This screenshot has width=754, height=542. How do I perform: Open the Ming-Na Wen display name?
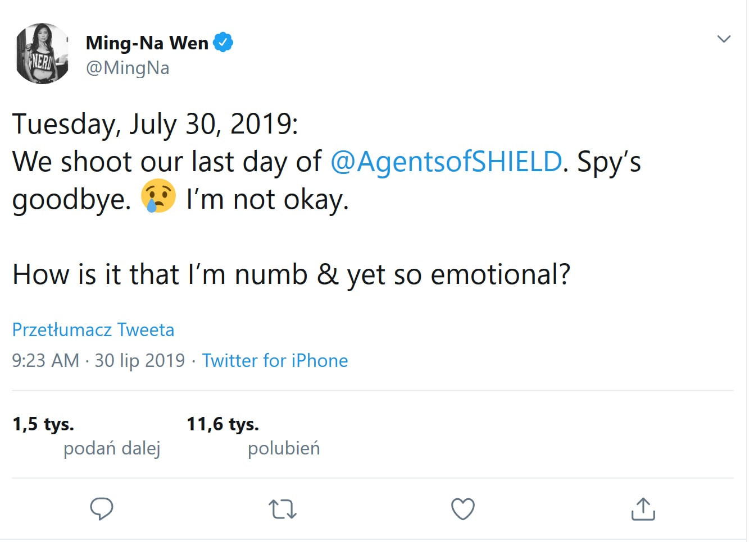(147, 43)
